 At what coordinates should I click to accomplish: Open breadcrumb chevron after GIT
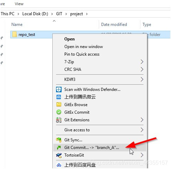point(66,14)
